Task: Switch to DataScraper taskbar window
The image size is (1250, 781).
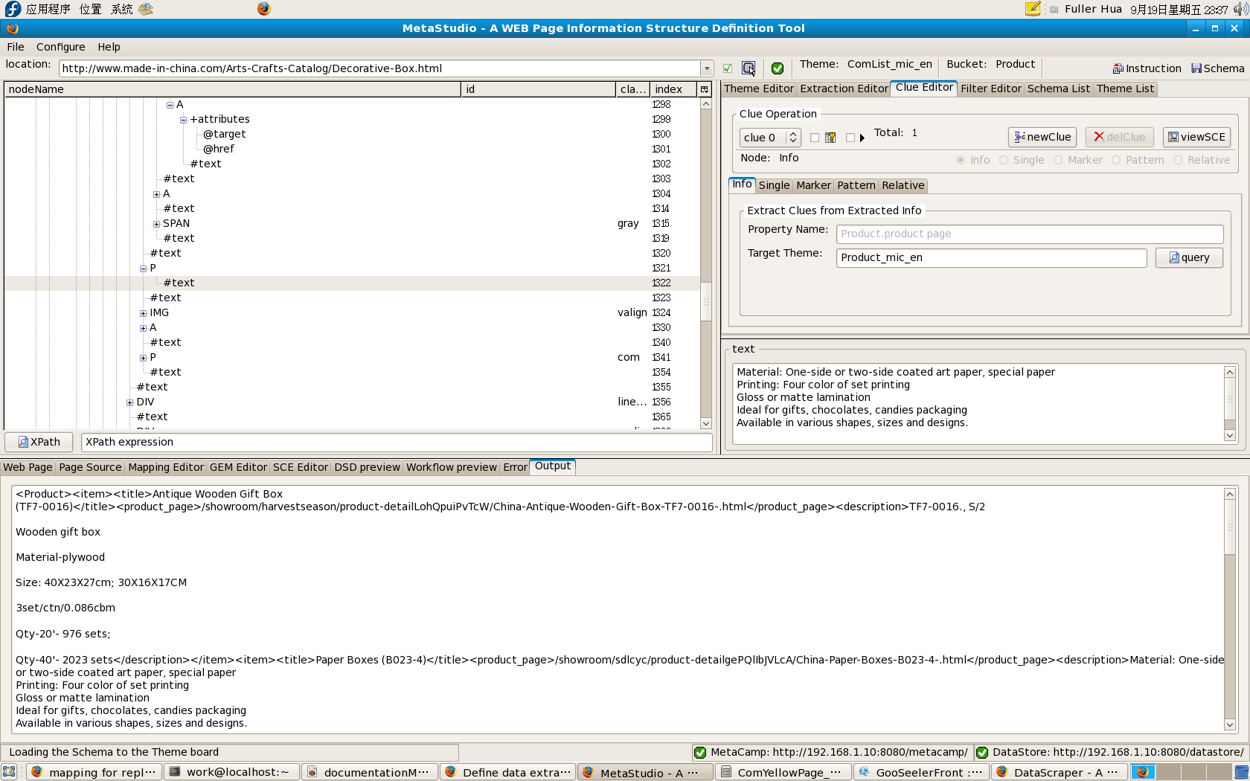Action: pyautogui.click(x=1060, y=772)
